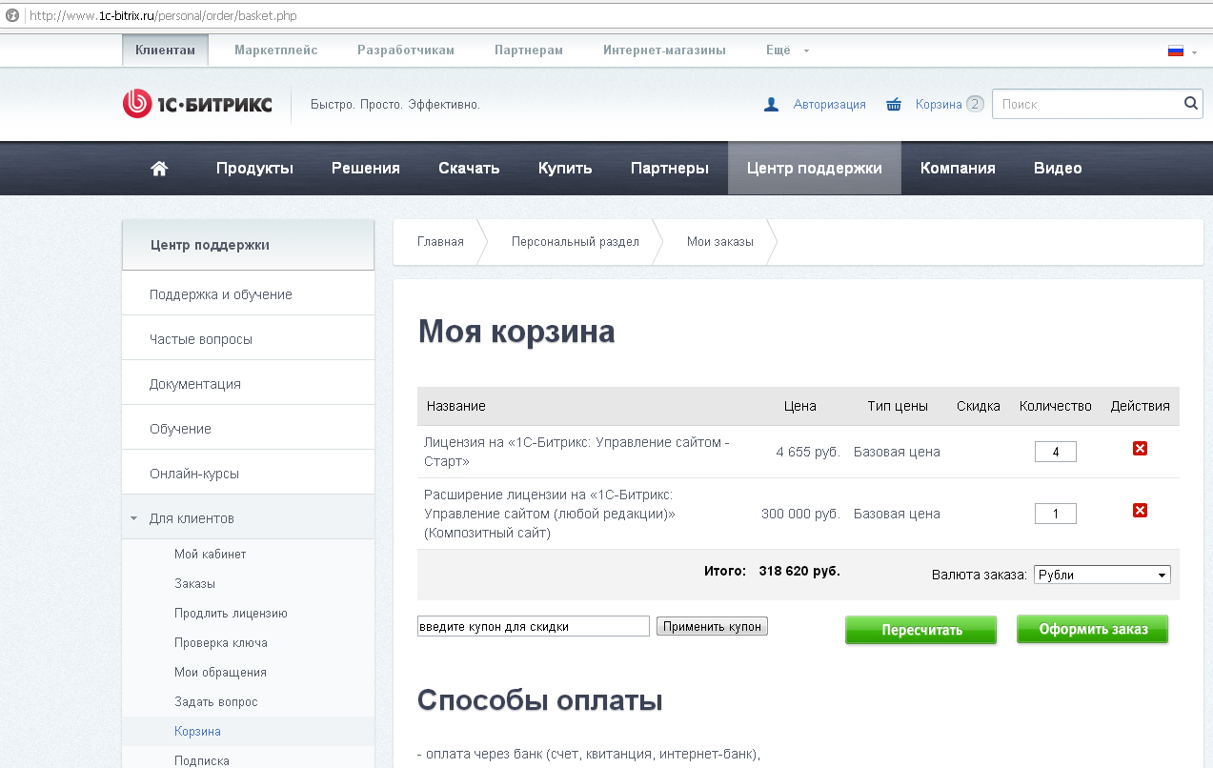Open the Маркетплейс top tab

click(x=276, y=51)
